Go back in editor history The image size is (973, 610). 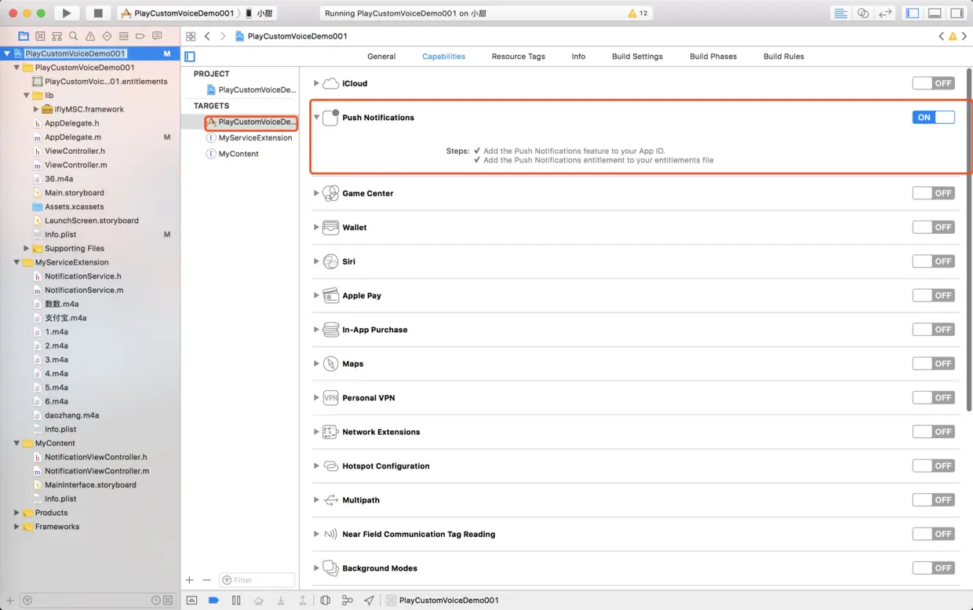[207, 36]
